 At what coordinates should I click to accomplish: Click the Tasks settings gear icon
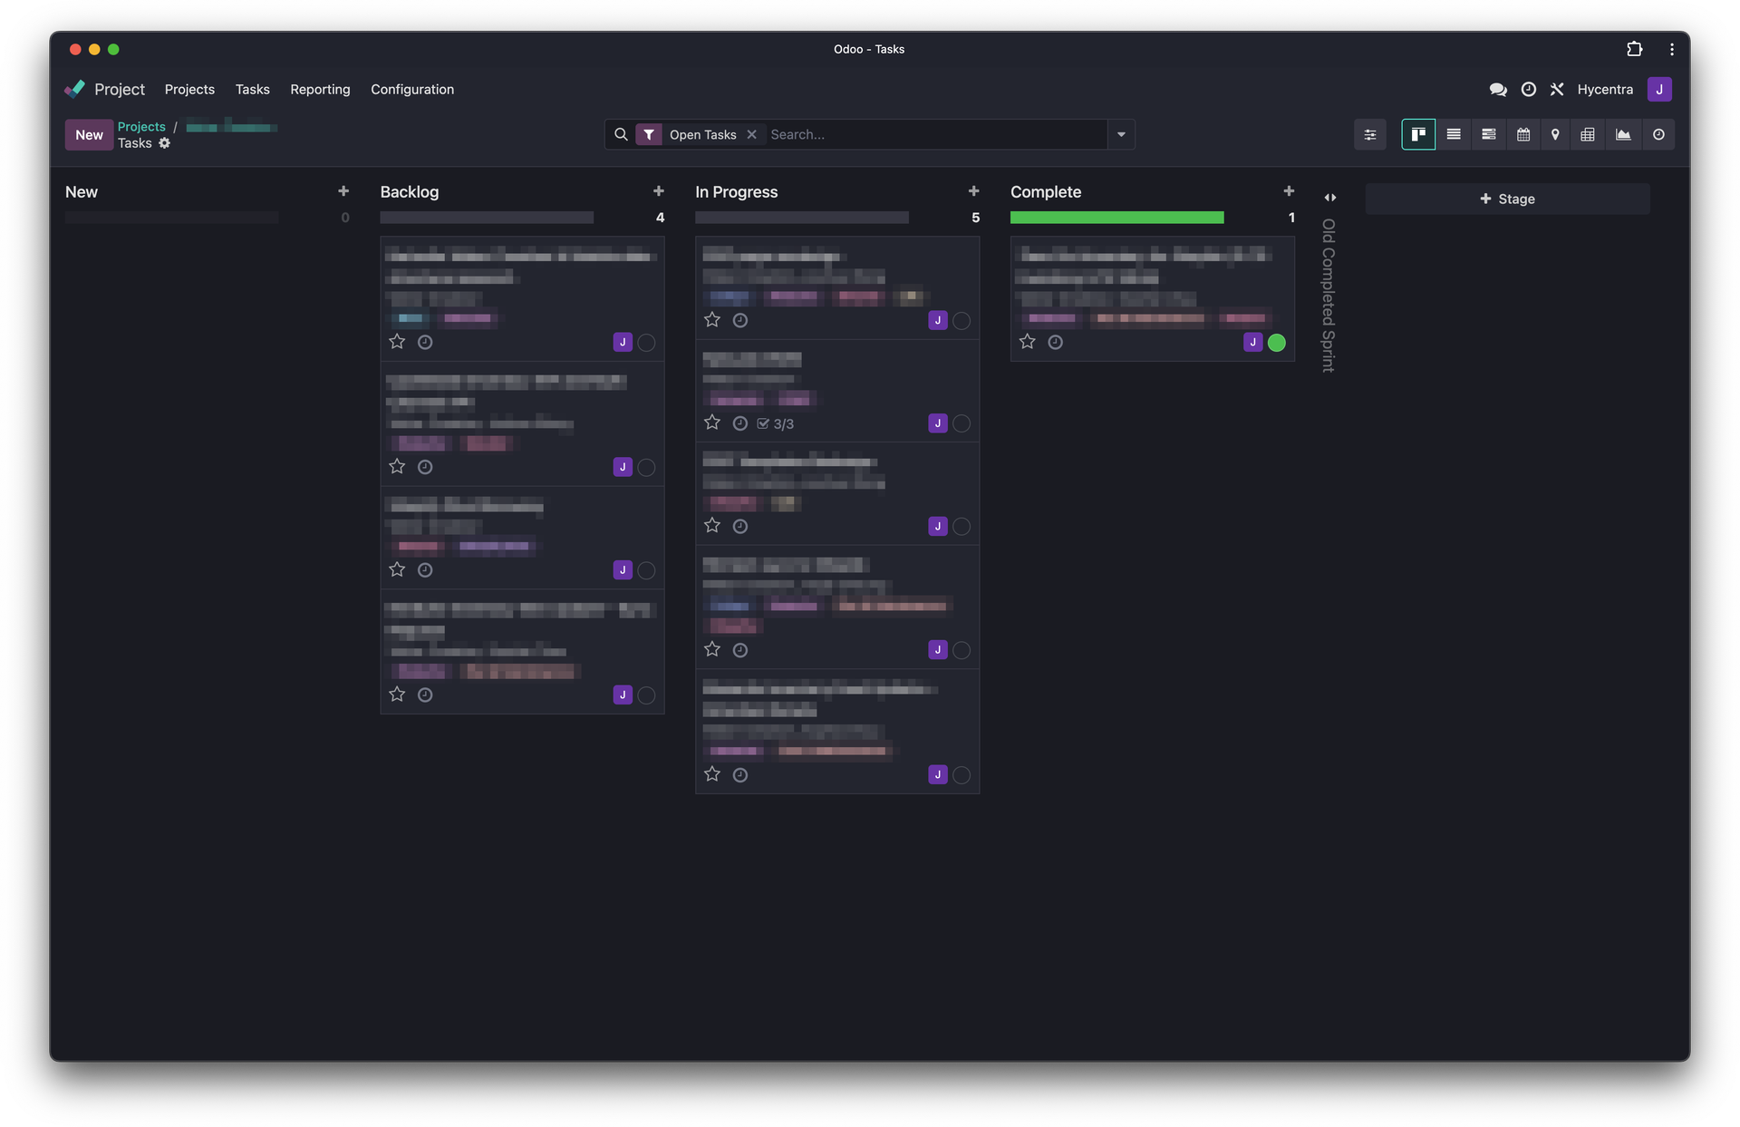click(165, 143)
